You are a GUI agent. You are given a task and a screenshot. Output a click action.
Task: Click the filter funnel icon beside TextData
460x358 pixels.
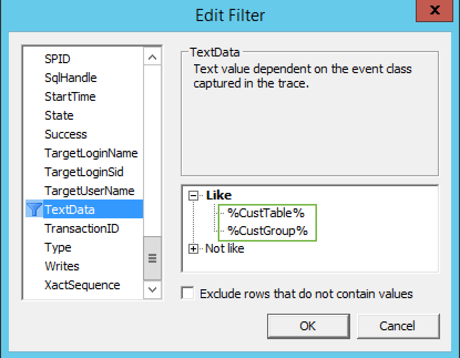[x=34, y=209]
